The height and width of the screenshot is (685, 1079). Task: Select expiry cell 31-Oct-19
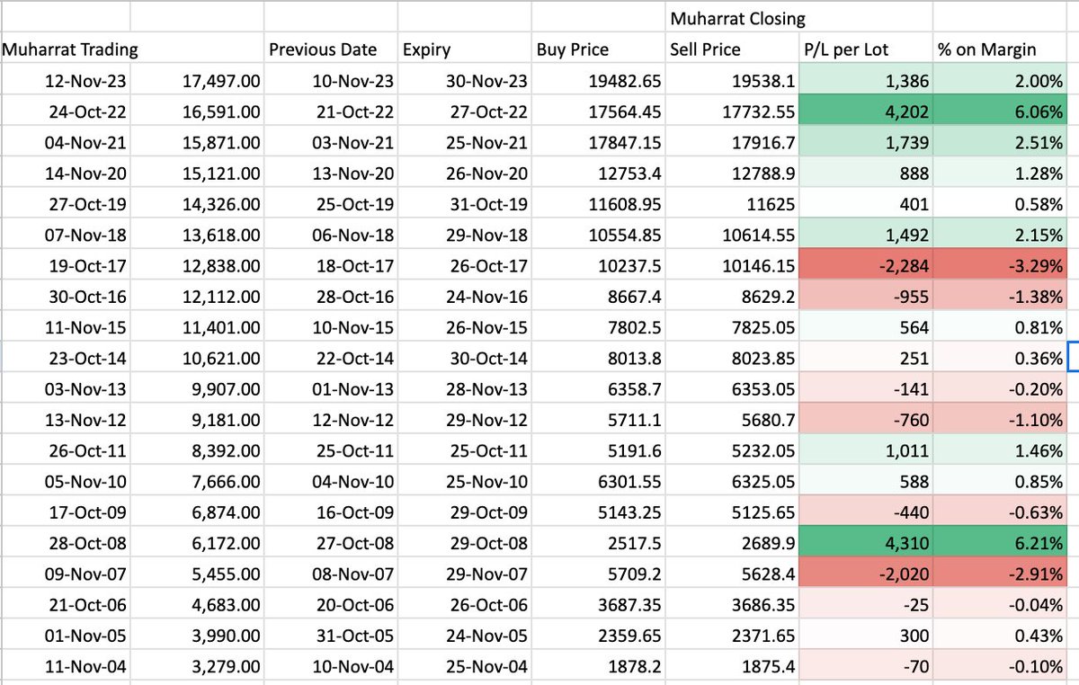[x=464, y=203]
